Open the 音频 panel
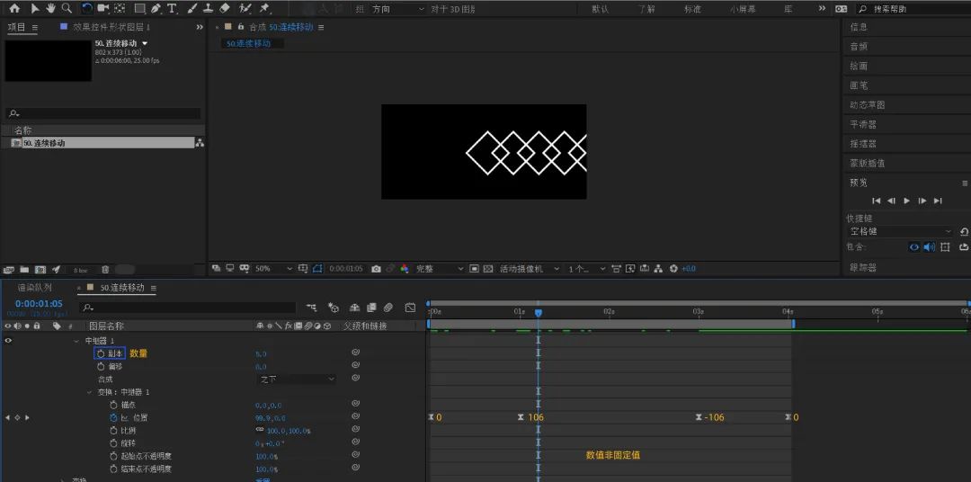 tap(859, 47)
